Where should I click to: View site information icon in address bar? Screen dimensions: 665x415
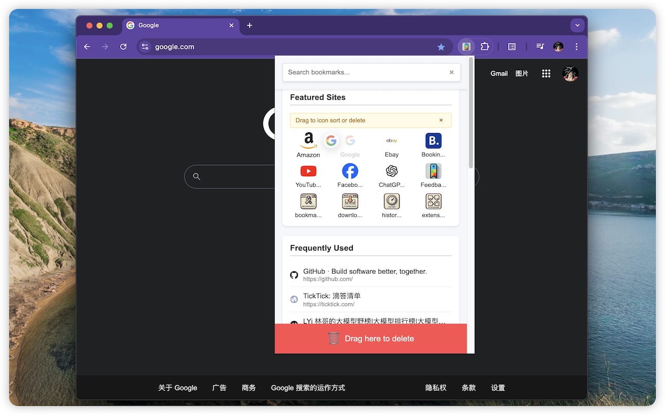pos(145,47)
